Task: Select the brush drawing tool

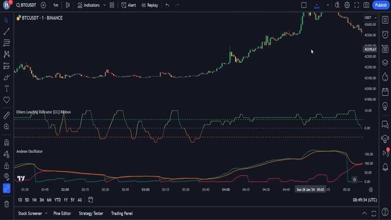Action: point(7,78)
